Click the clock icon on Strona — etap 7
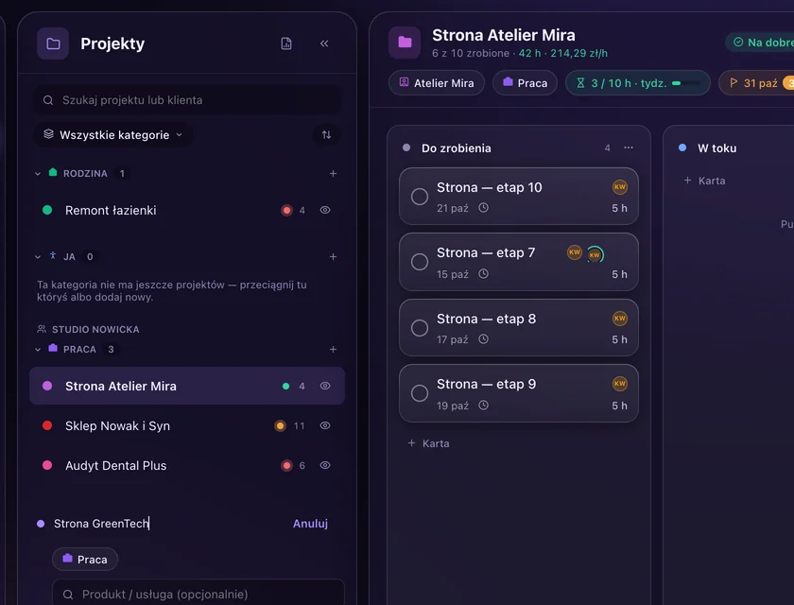The width and height of the screenshot is (794, 605). [x=484, y=274]
